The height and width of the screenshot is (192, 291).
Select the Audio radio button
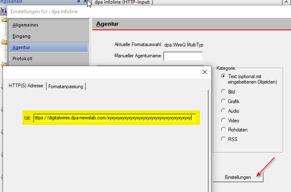pyautogui.click(x=223, y=111)
